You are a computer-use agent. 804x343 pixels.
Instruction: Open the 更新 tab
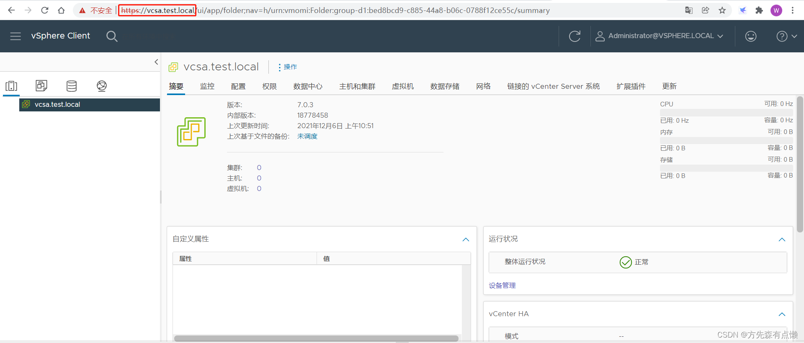pos(669,86)
